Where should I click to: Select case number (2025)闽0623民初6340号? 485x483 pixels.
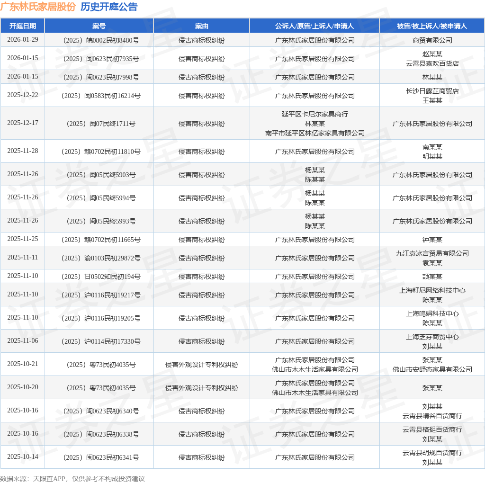point(101,411)
